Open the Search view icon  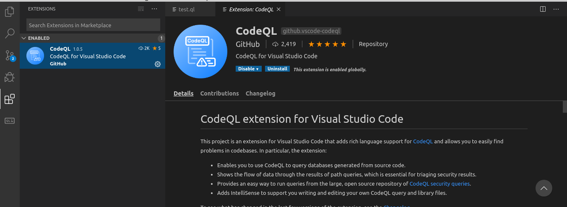(x=9, y=34)
